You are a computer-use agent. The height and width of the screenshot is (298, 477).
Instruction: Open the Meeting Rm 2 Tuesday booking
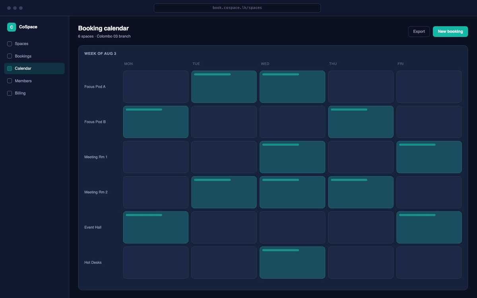pyautogui.click(x=224, y=192)
